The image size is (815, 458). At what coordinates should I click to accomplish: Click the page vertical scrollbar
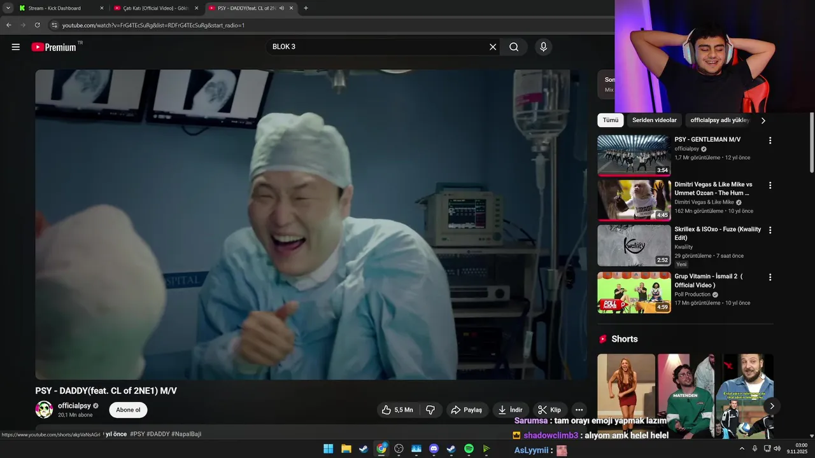click(812, 142)
